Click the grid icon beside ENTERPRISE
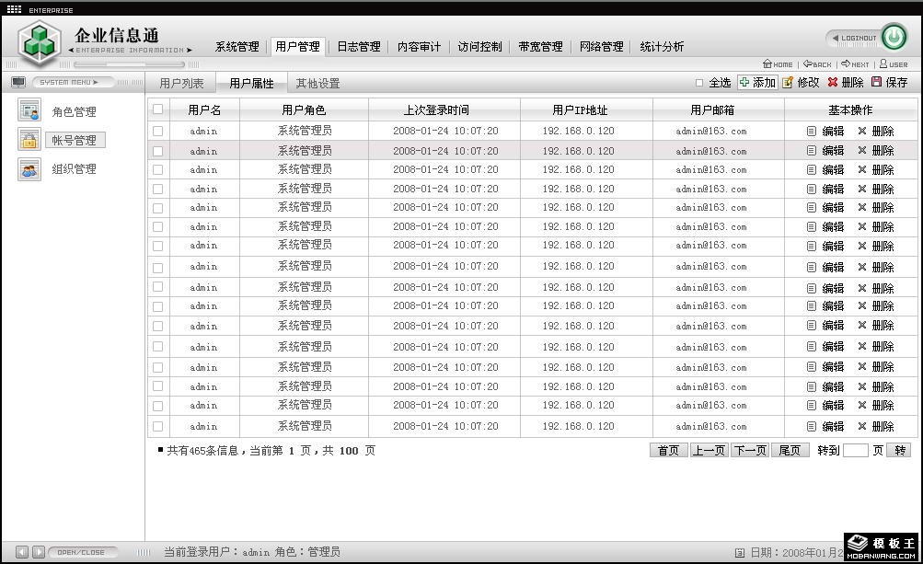Screen dimensions: 923x564 pos(14,9)
